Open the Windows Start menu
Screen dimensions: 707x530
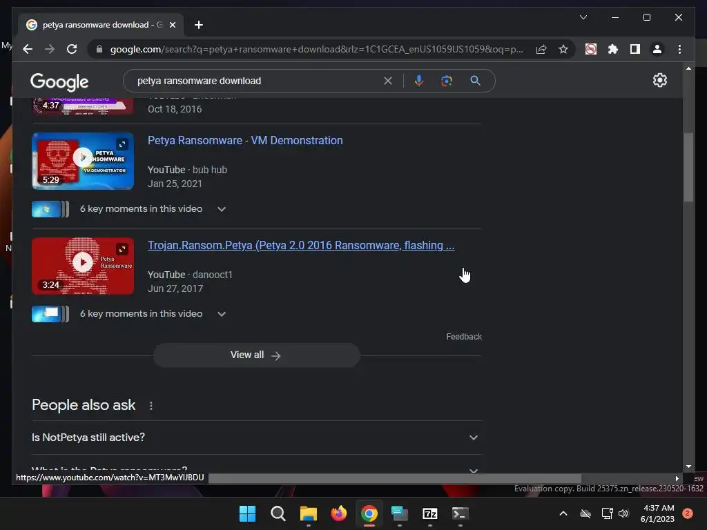click(248, 513)
